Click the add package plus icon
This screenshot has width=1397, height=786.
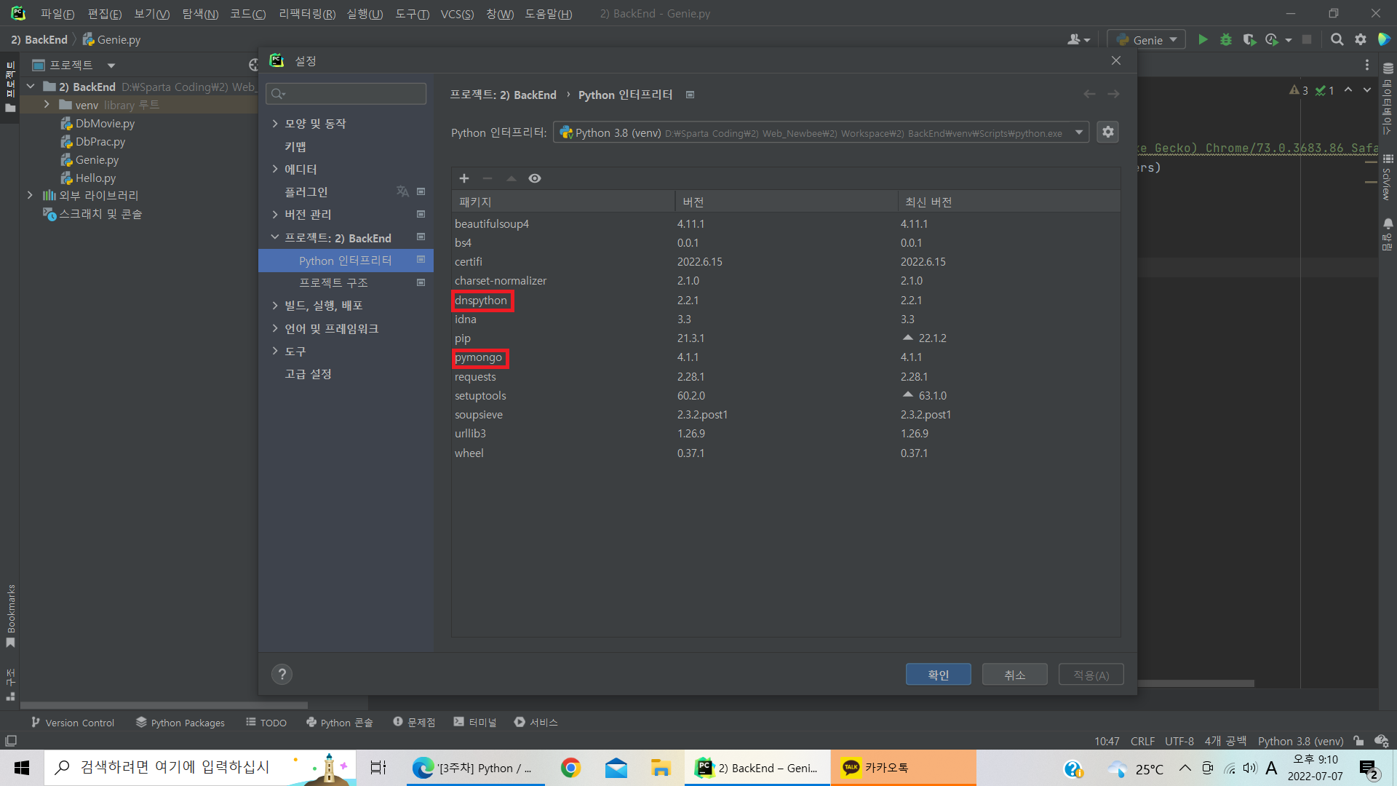pyautogui.click(x=464, y=178)
